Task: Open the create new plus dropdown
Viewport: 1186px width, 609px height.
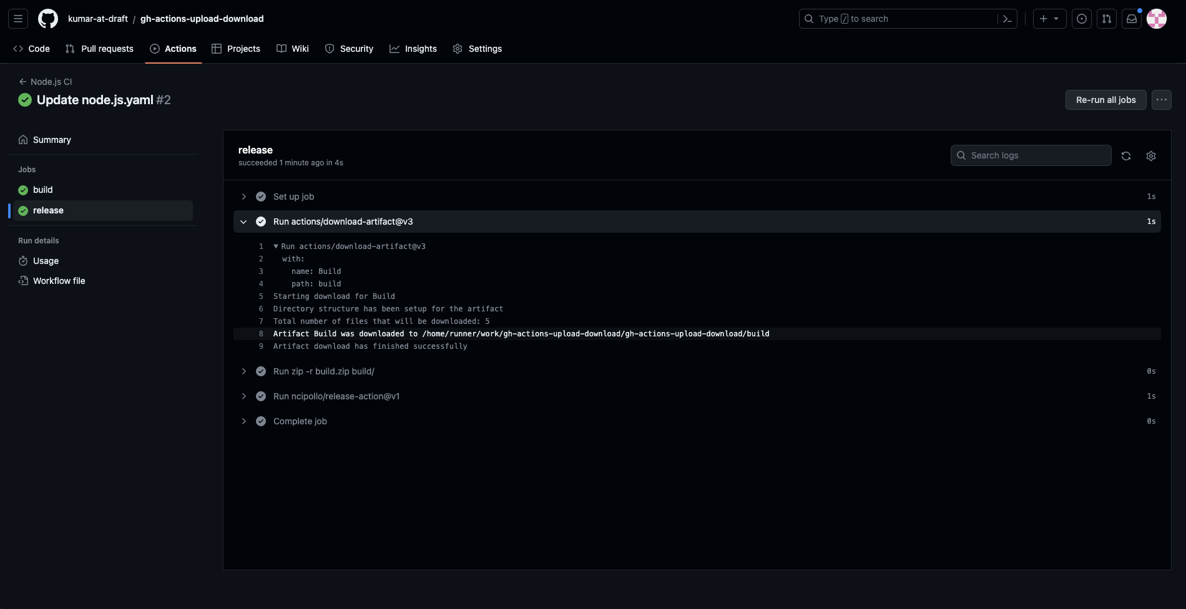Action: pos(1049,19)
